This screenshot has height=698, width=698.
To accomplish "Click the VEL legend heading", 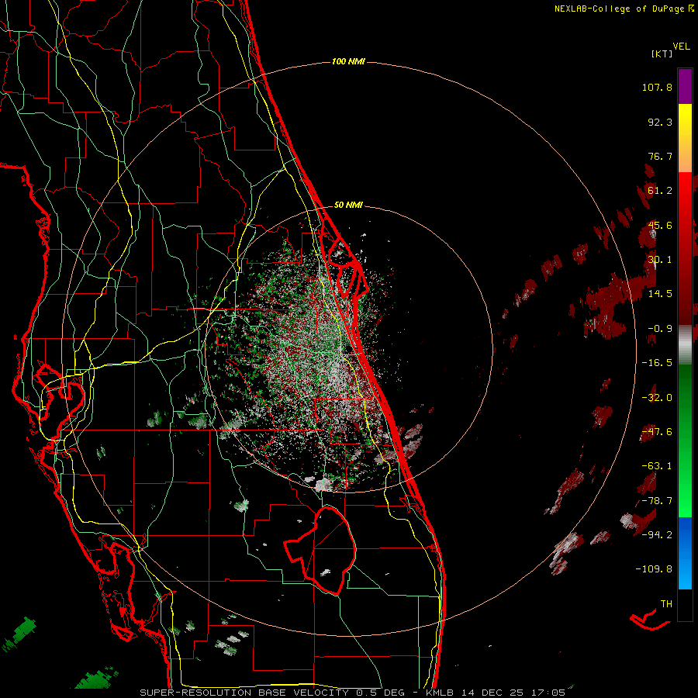I will point(681,46).
